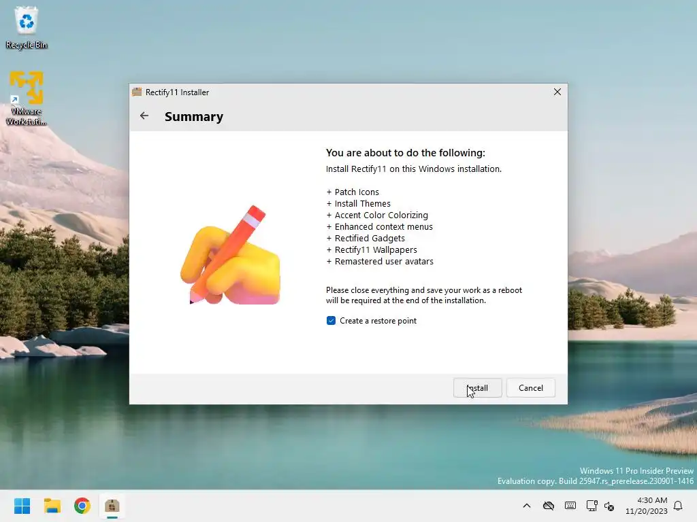Open File Explorer from the taskbar
The height and width of the screenshot is (522, 697).
(x=52, y=506)
